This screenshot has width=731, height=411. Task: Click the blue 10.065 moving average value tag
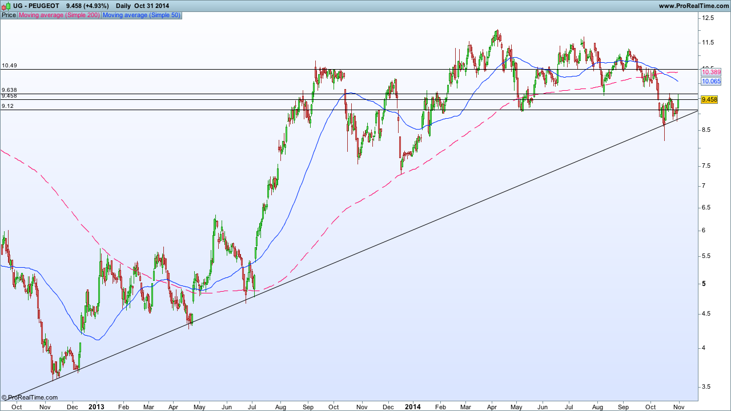[x=711, y=81]
